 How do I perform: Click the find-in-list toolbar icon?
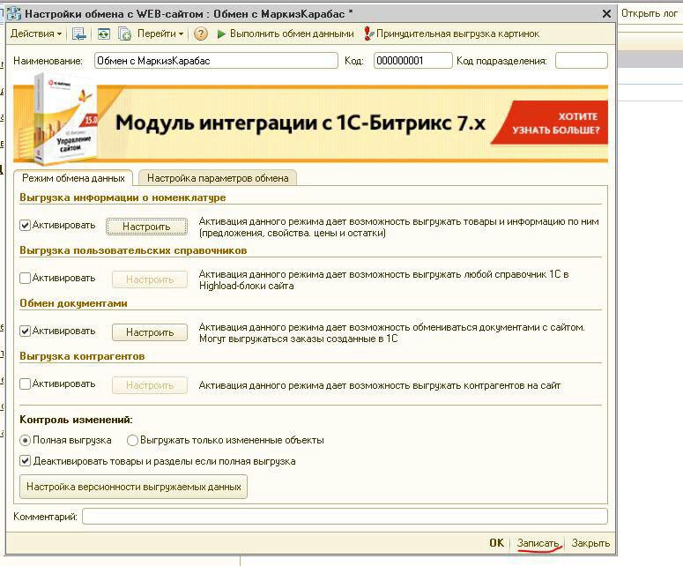click(78, 34)
